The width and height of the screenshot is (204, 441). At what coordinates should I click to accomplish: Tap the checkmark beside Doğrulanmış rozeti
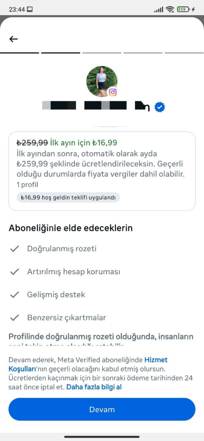pos(14,249)
